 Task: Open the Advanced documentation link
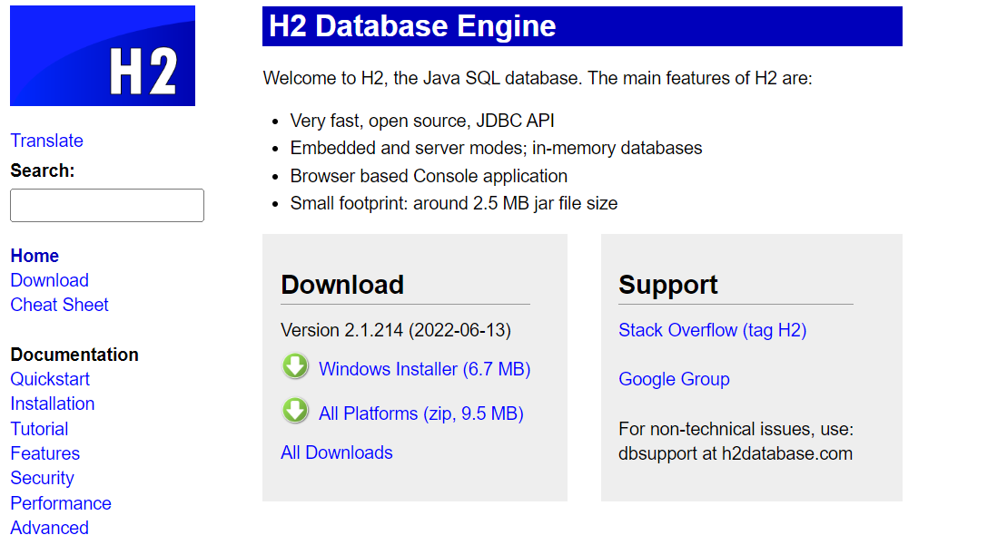[49, 528]
